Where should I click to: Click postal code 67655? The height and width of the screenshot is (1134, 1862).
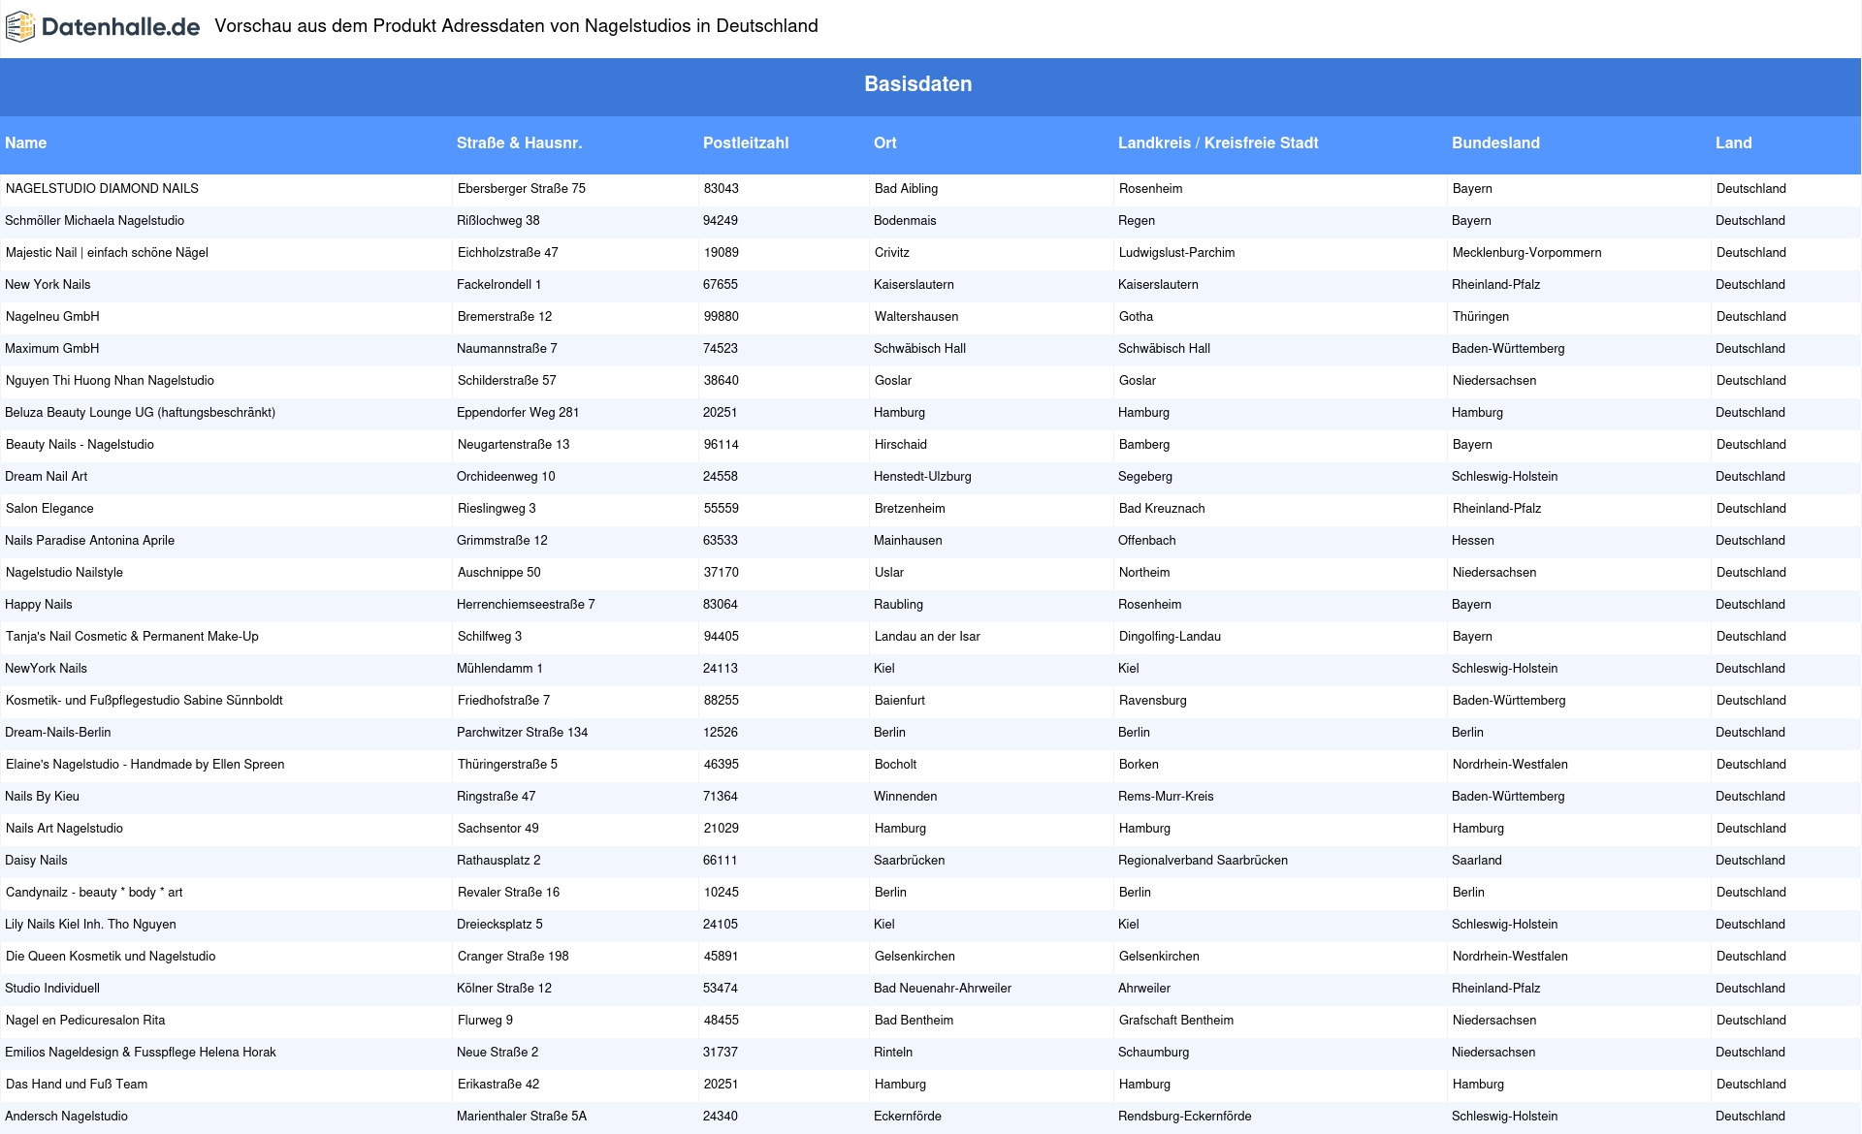[x=721, y=285]
